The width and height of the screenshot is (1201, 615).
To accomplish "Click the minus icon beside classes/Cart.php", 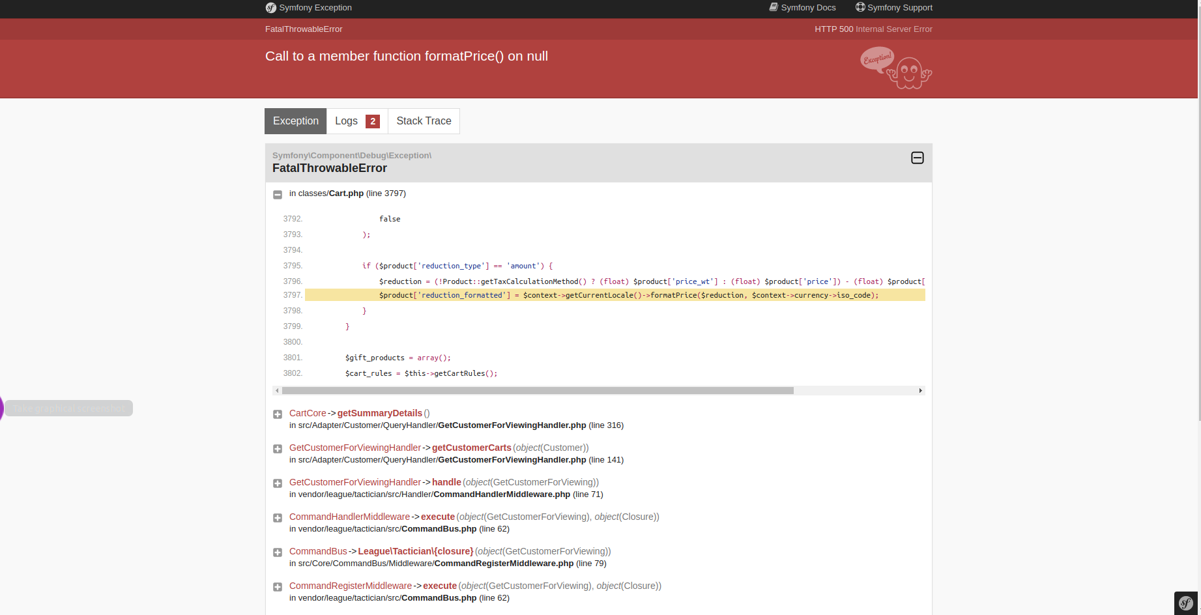I will 279,194.
